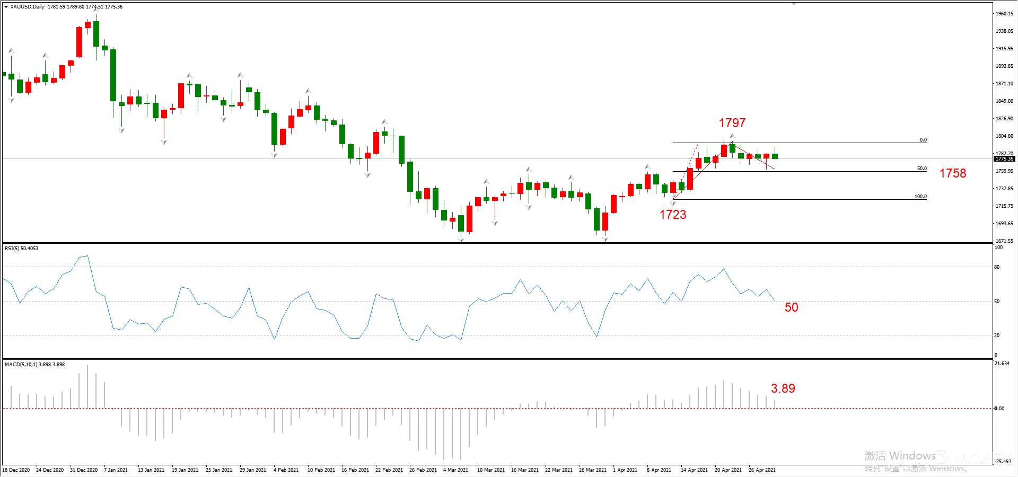This screenshot has width=1018, height=477.
Task: Click the current price tag 1775.36
Action: (x=1004, y=159)
